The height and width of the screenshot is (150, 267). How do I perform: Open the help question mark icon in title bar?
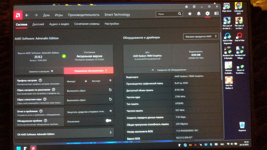(x=194, y=7)
